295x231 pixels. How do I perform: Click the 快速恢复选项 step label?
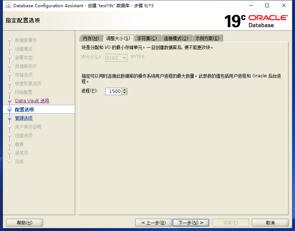pos(28,84)
